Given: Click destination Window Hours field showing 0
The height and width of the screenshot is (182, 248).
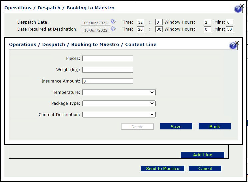Looking at the screenshot, I should click(x=208, y=29).
